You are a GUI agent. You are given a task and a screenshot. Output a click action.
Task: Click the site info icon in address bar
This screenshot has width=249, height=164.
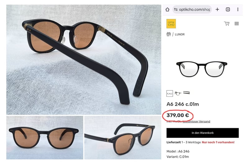point(176,9)
